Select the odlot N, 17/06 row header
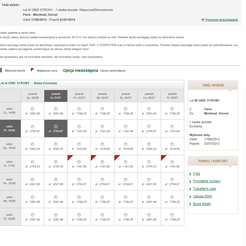246x246 pixels. coord(10,164)
